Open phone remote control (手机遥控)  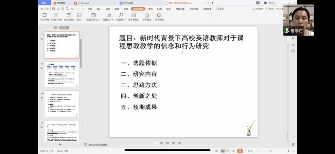(x=147, y=17)
